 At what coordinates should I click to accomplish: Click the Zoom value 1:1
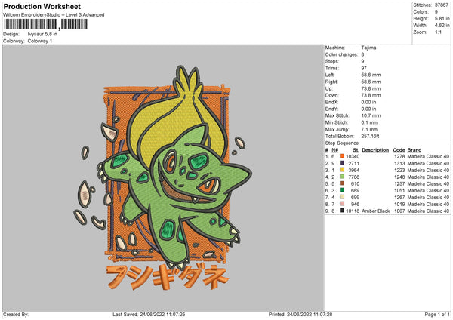coord(438,32)
